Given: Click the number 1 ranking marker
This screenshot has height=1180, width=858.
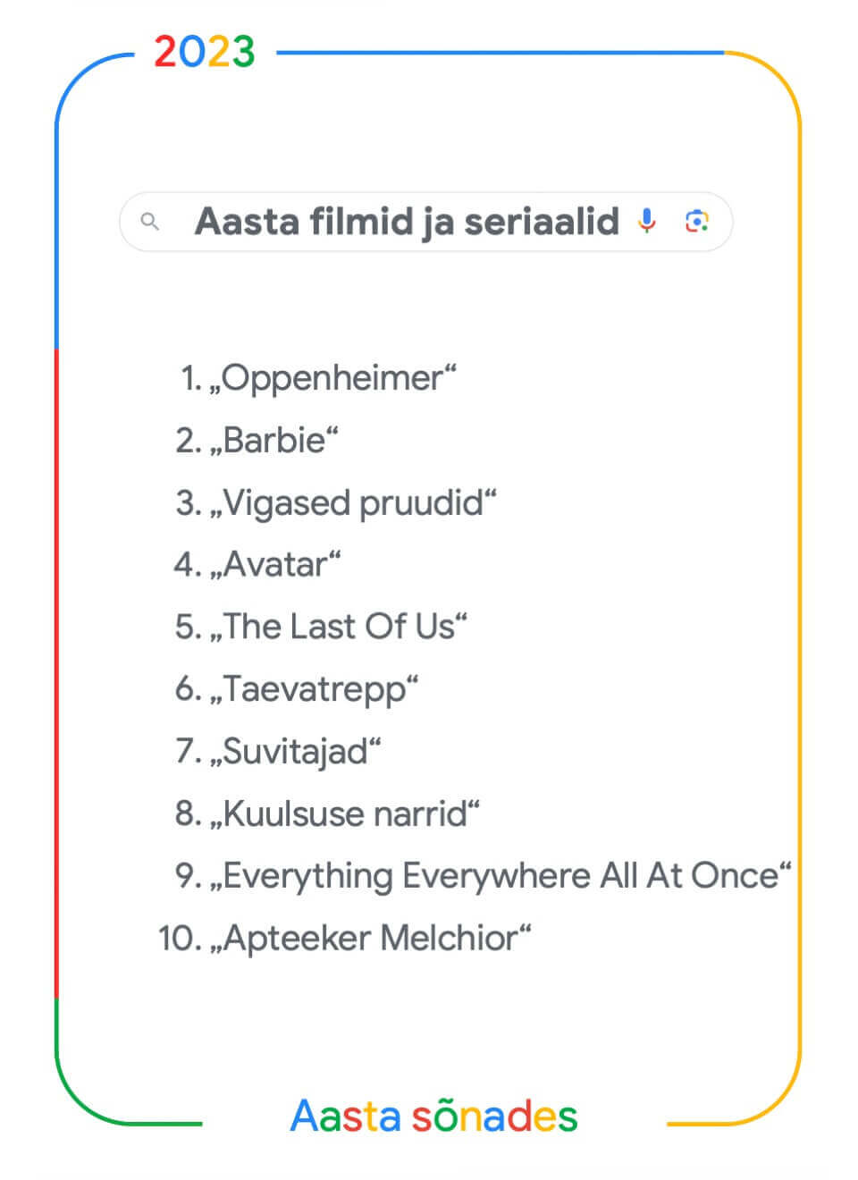Looking at the screenshot, I should [191, 378].
